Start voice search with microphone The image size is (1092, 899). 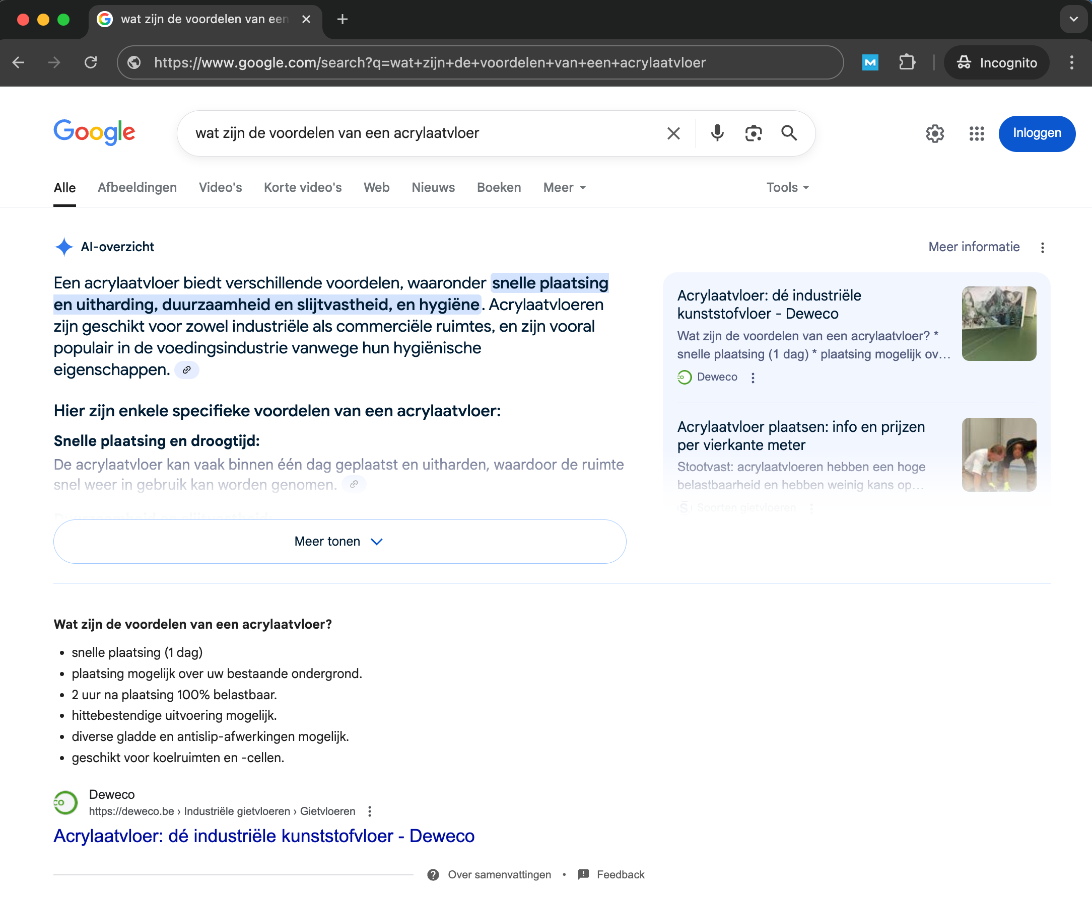tap(717, 133)
